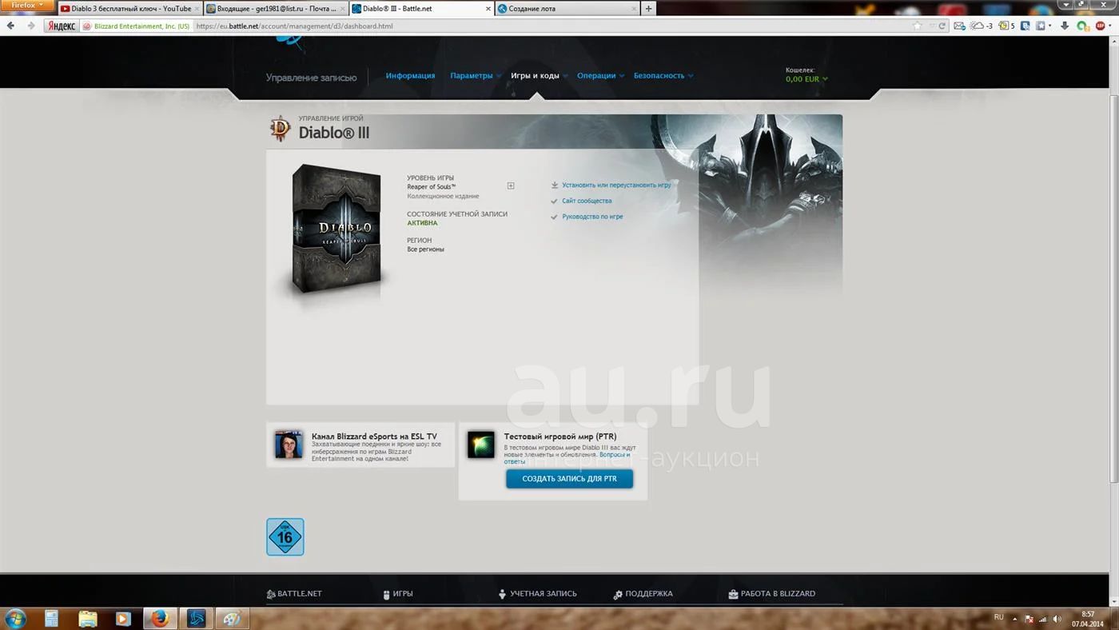Click Установить или переустановить игру link
The image size is (1119, 630).
point(616,185)
